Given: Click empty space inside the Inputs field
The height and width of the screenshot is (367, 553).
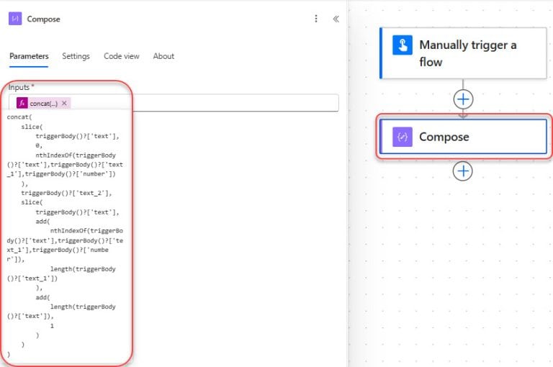Looking at the screenshot, I should [x=216, y=104].
